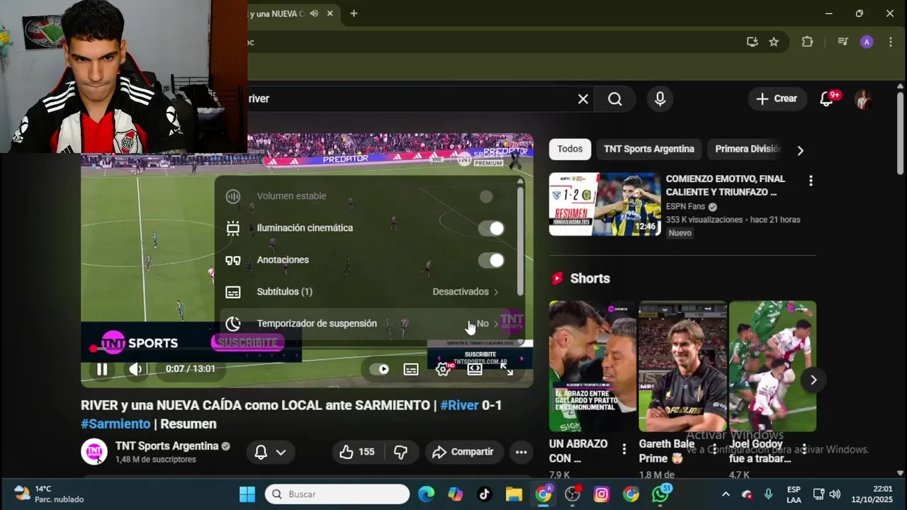
Task: Show hidden system tray icons
Action: (726, 494)
